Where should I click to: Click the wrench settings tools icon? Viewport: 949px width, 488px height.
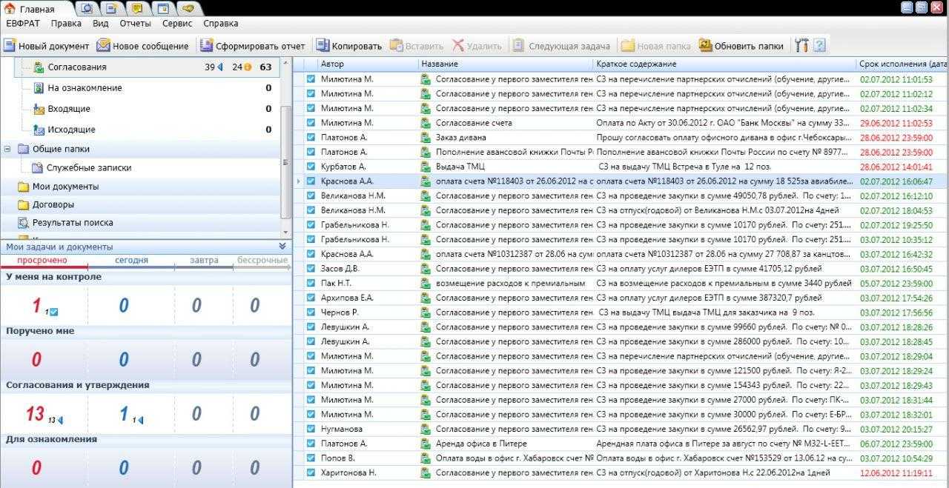pos(801,46)
